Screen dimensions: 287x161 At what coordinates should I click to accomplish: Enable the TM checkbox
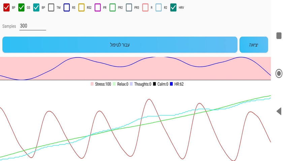click(51, 7)
